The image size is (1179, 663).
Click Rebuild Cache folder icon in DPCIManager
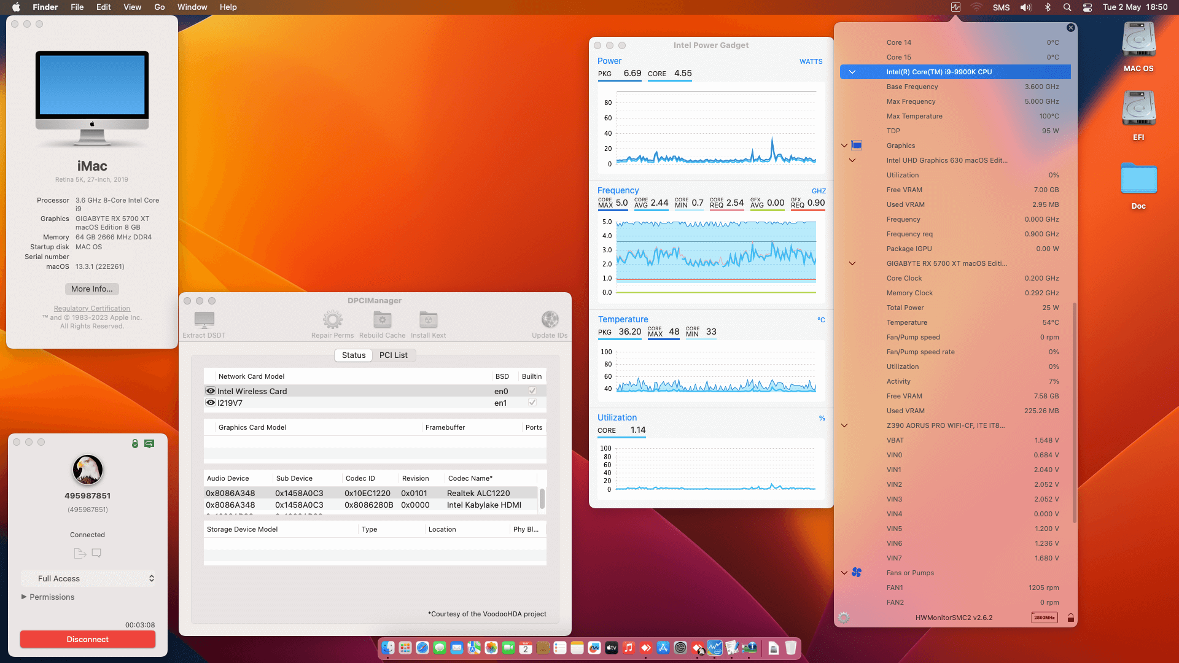tap(382, 319)
